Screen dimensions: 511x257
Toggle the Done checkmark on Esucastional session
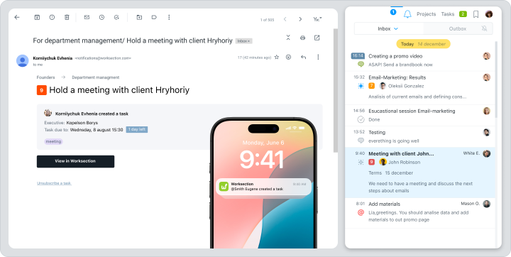[361, 119]
